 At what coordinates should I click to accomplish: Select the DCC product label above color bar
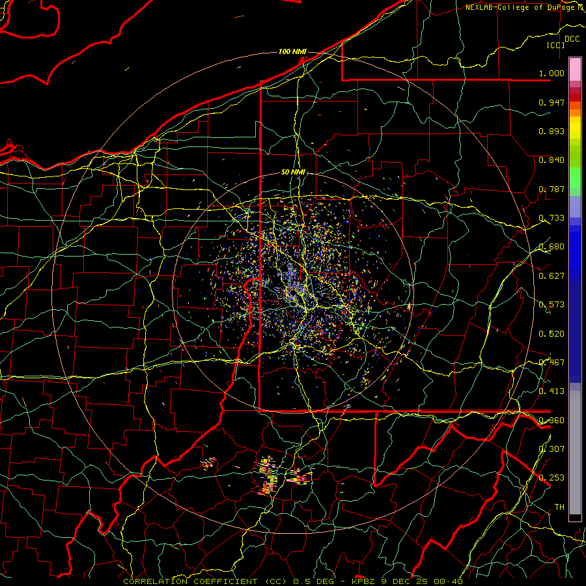pos(572,38)
